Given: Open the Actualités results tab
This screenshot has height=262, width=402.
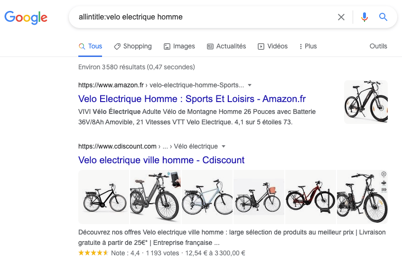Looking at the screenshot, I should click(x=226, y=47).
